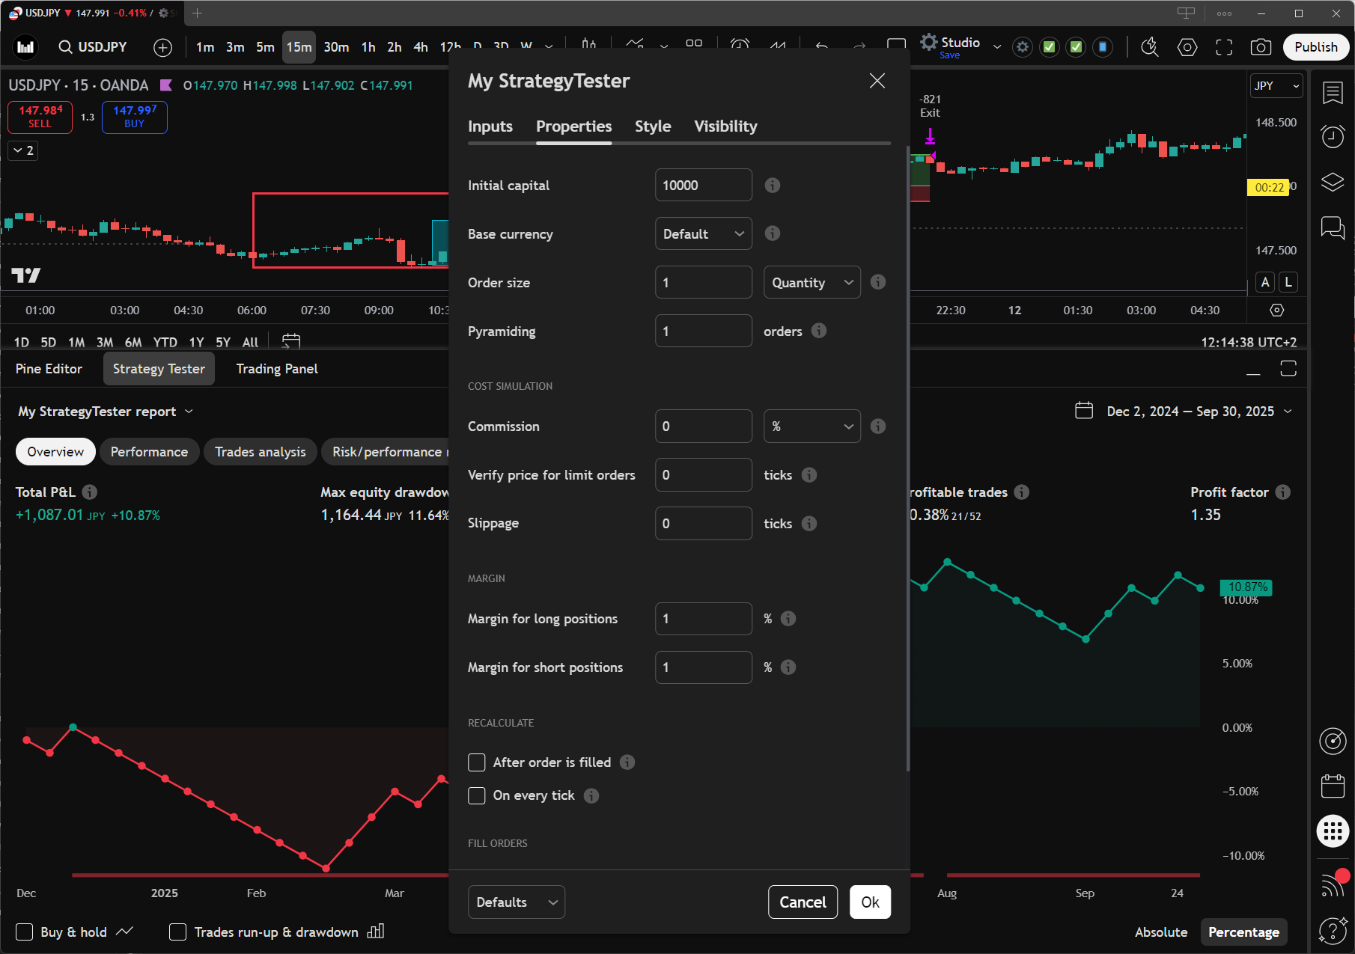Switch equity chart to Absolute
The width and height of the screenshot is (1355, 954).
click(x=1161, y=932)
